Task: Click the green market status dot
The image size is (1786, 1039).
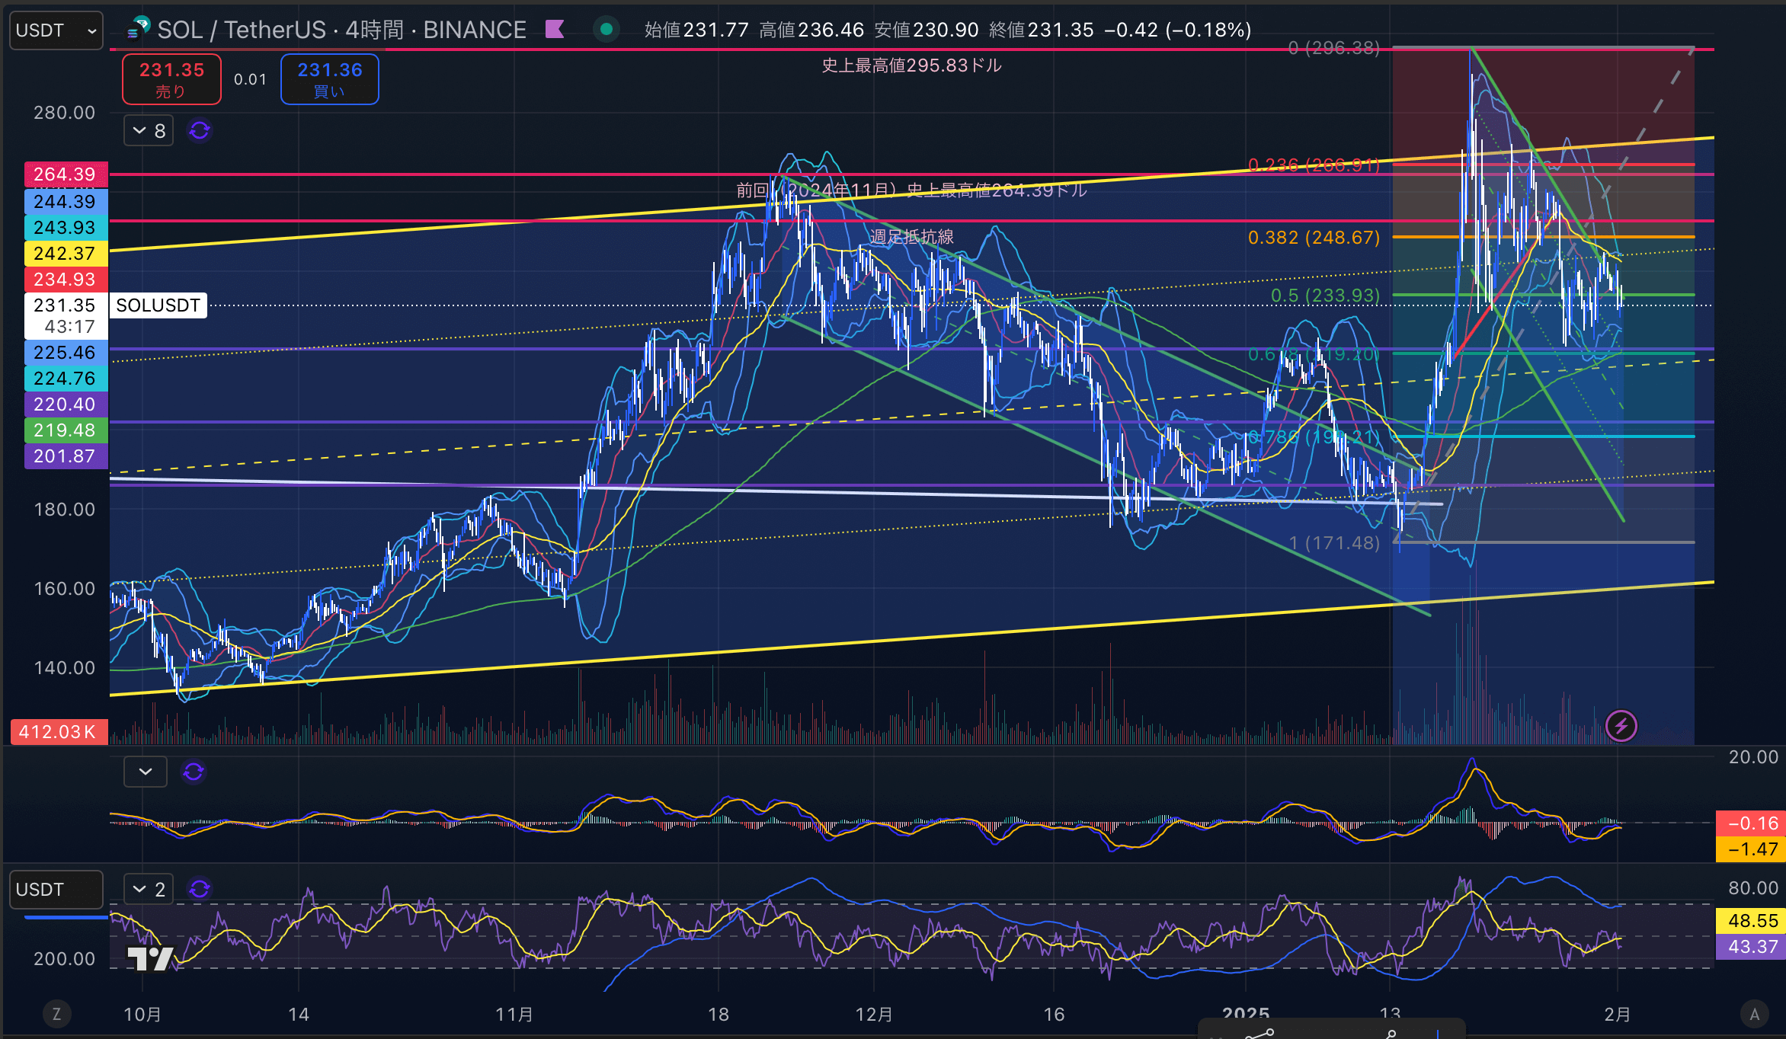Action: 607,30
